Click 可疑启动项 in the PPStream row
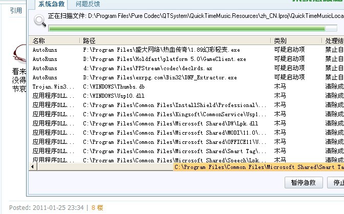 (x=289, y=68)
